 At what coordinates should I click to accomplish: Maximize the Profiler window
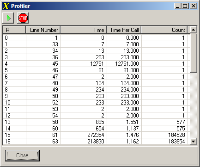[x=185, y=6]
